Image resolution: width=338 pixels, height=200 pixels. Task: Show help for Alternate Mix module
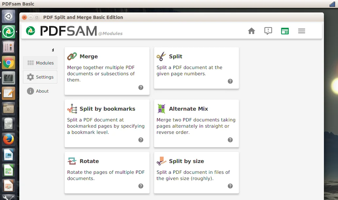[x=230, y=140]
